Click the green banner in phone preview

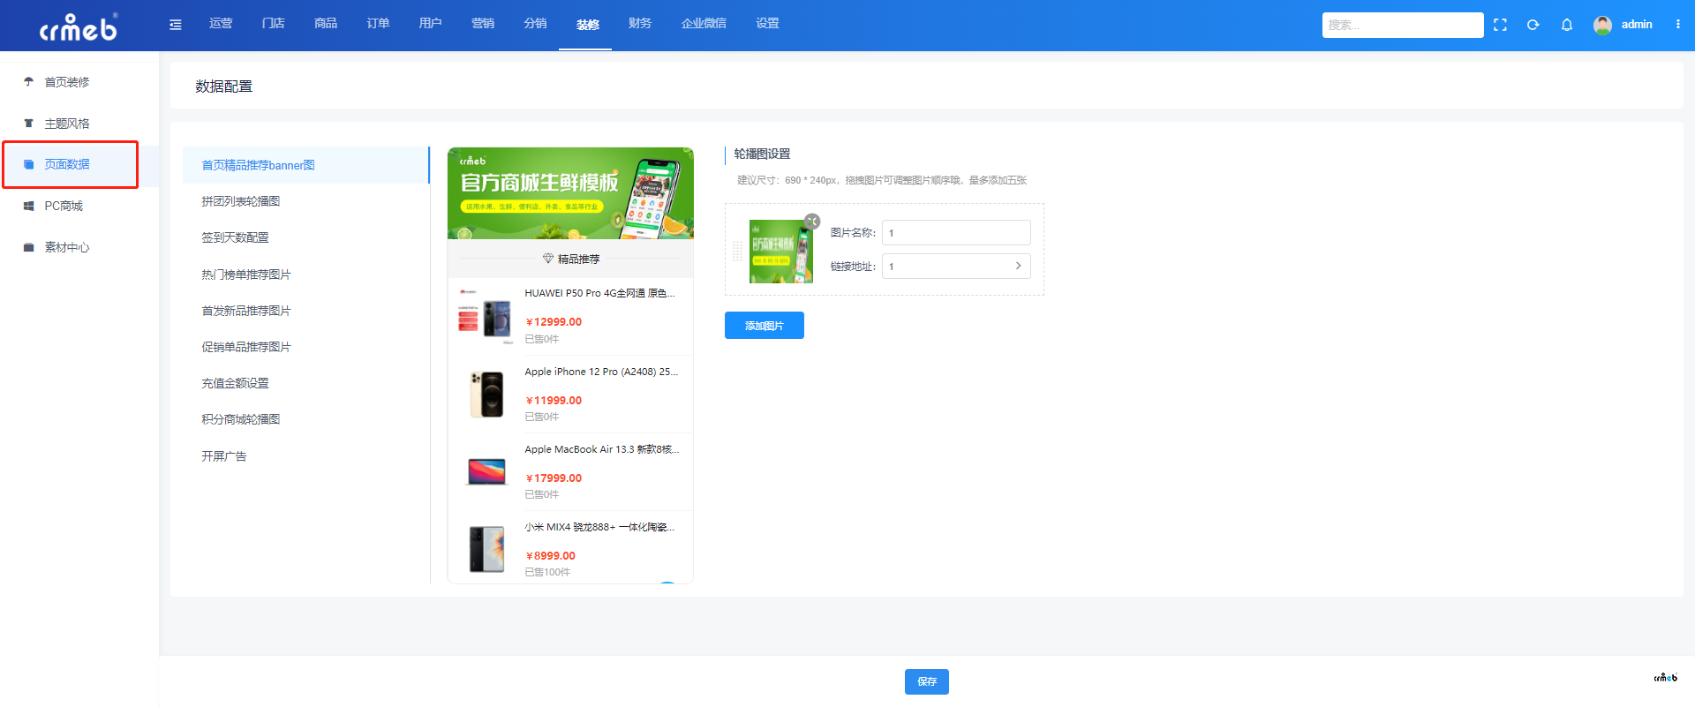[570, 193]
